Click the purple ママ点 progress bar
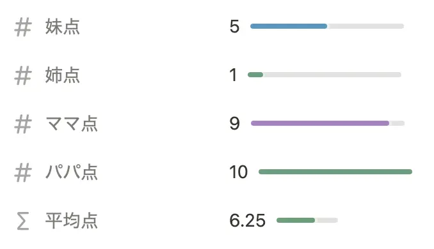The image size is (434, 249). 328,123
